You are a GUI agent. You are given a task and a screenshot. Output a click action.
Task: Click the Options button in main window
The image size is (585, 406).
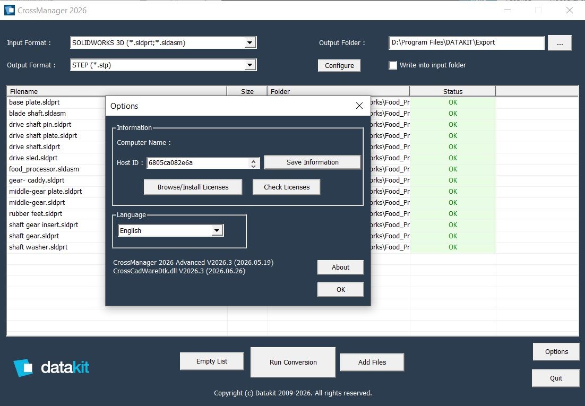pyautogui.click(x=556, y=352)
